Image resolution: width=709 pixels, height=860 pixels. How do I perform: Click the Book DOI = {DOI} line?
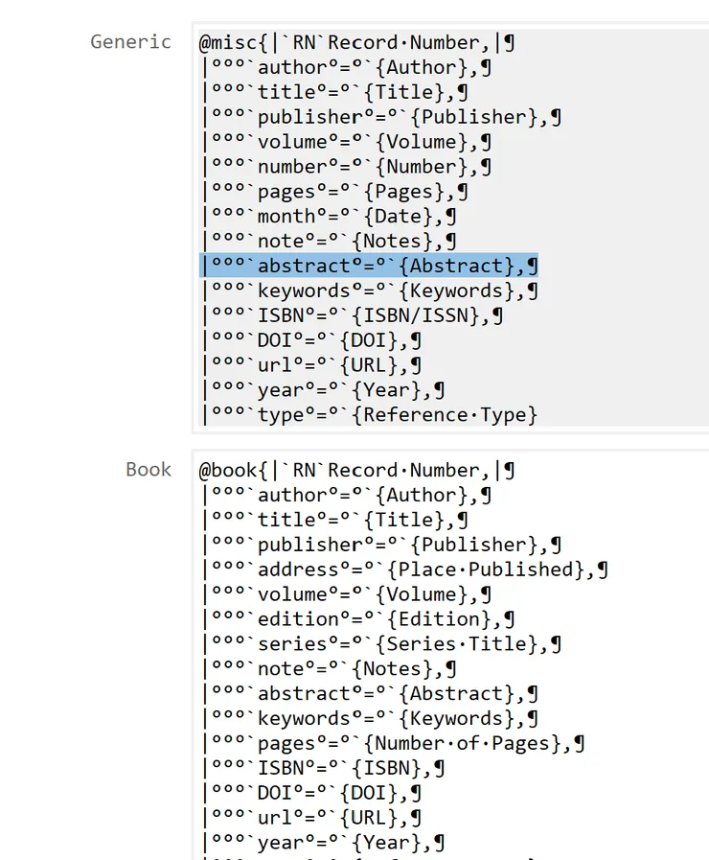point(311,793)
